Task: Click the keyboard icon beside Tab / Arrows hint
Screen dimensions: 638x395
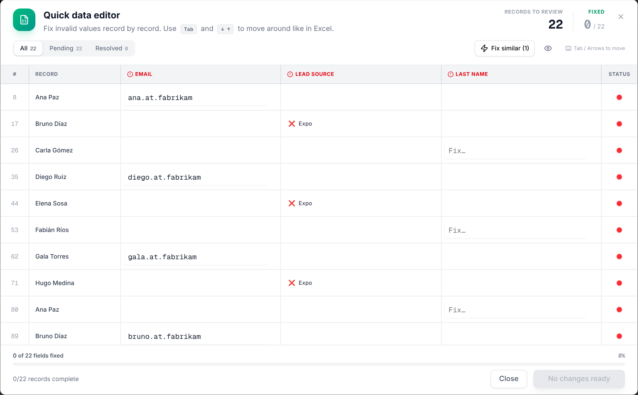Action: point(568,48)
